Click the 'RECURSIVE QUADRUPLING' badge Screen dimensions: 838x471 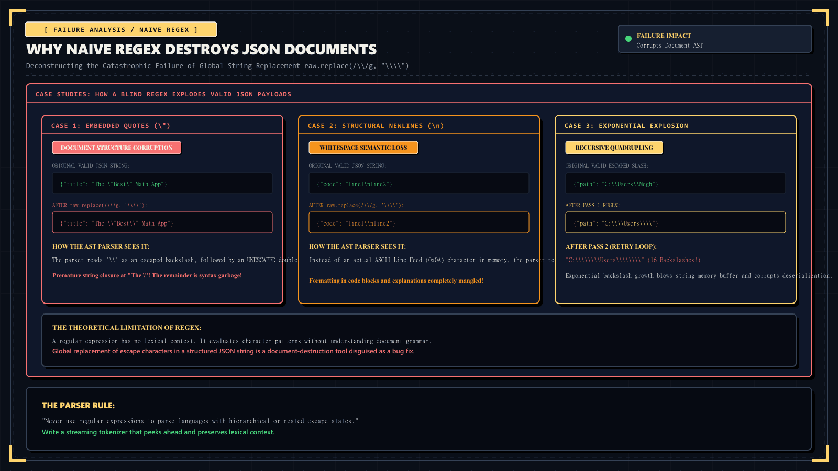tap(614, 148)
